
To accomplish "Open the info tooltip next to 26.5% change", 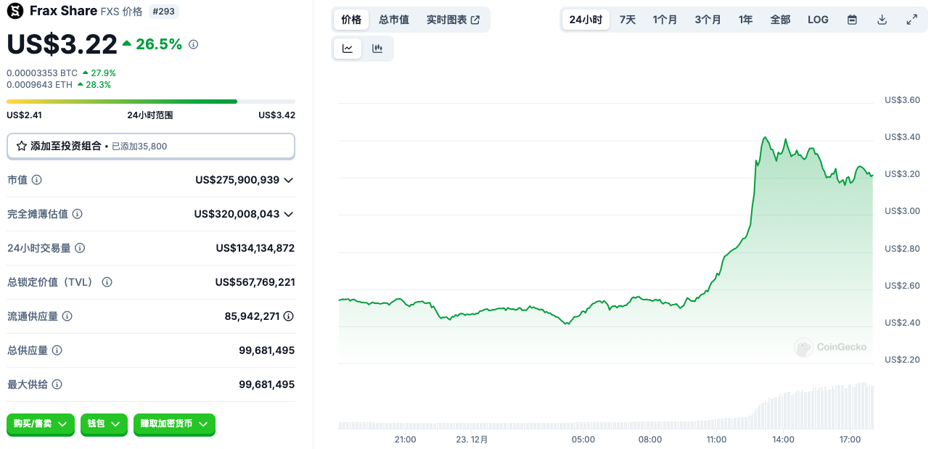I will [x=193, y=44].
